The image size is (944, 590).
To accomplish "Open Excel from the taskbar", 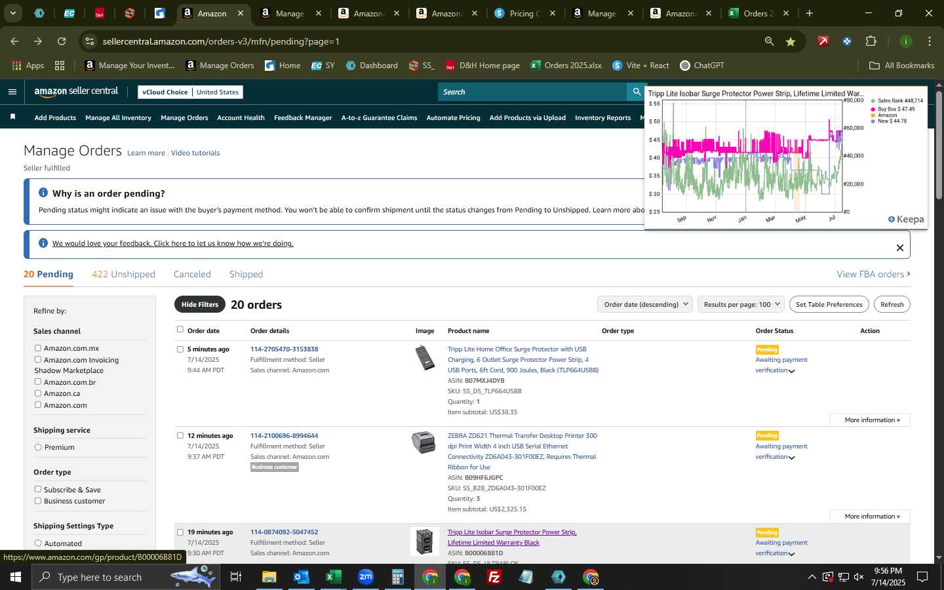I will click(x=333, y=577).
